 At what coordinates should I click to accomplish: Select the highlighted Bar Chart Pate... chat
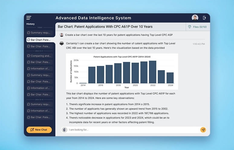[x=40, y=40]
